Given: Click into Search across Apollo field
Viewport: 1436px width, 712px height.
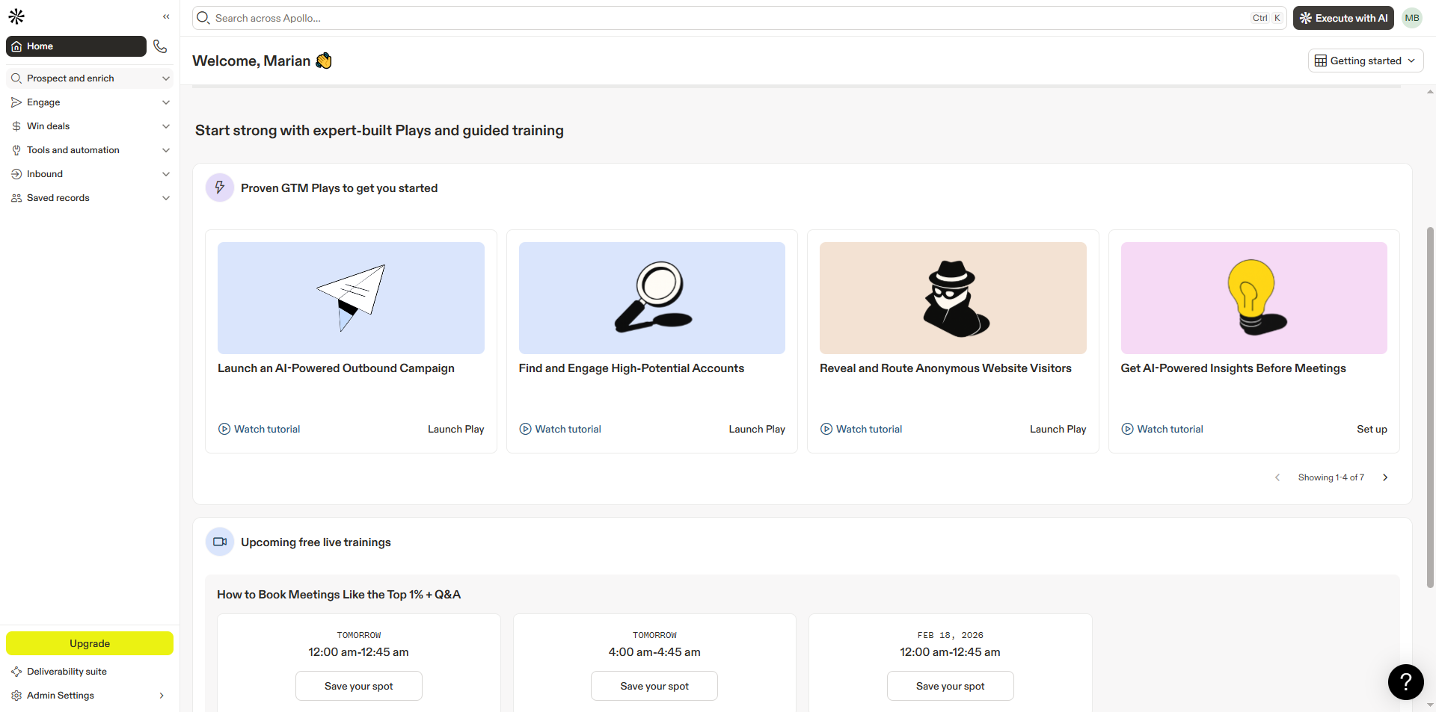Looking at the screenshot, I should click(x=725, y=18).
